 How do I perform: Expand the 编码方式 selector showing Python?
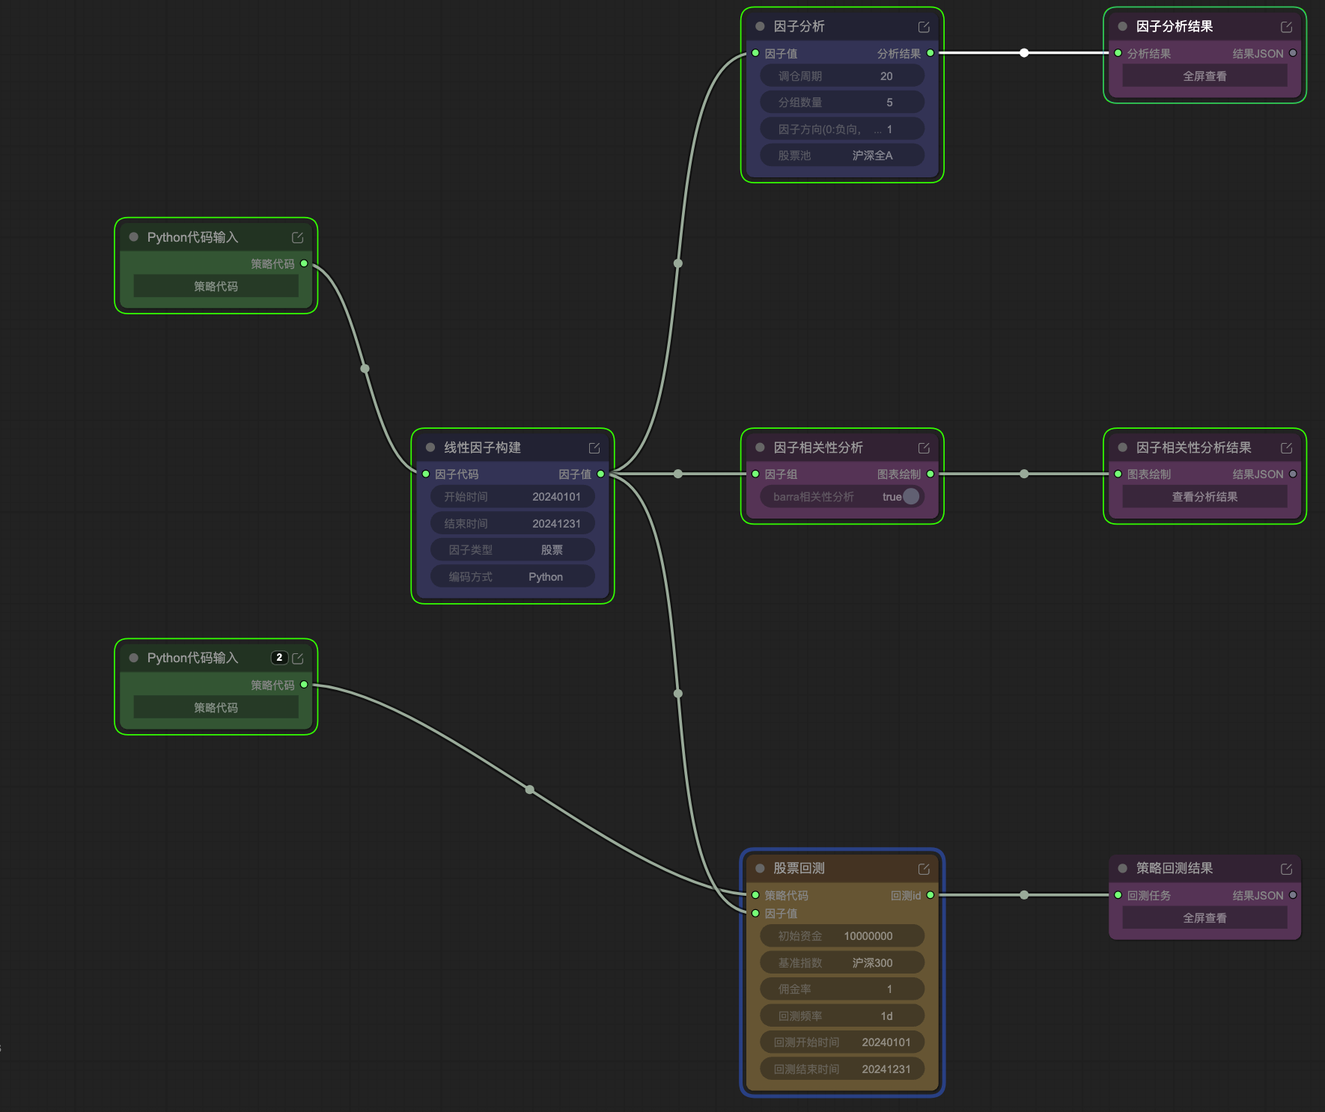pyautogui.click(x=513, y=577)
